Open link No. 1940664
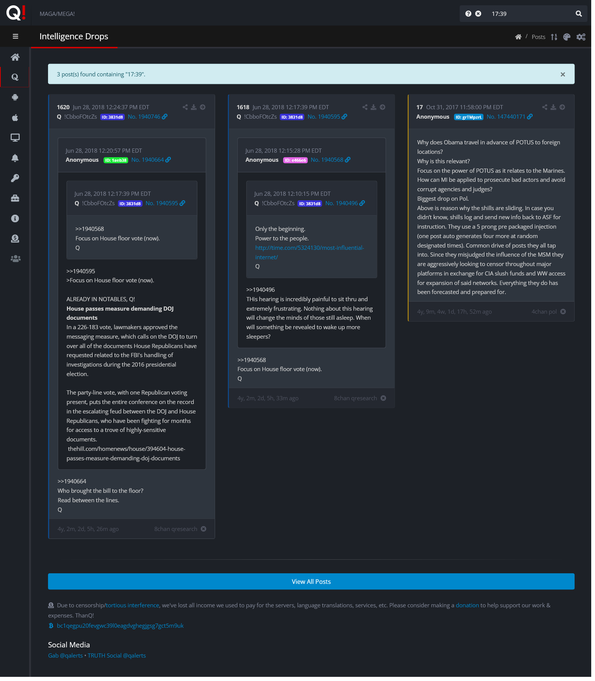The height and width of the screenshot is (681, 595). (x=151, y=160)
